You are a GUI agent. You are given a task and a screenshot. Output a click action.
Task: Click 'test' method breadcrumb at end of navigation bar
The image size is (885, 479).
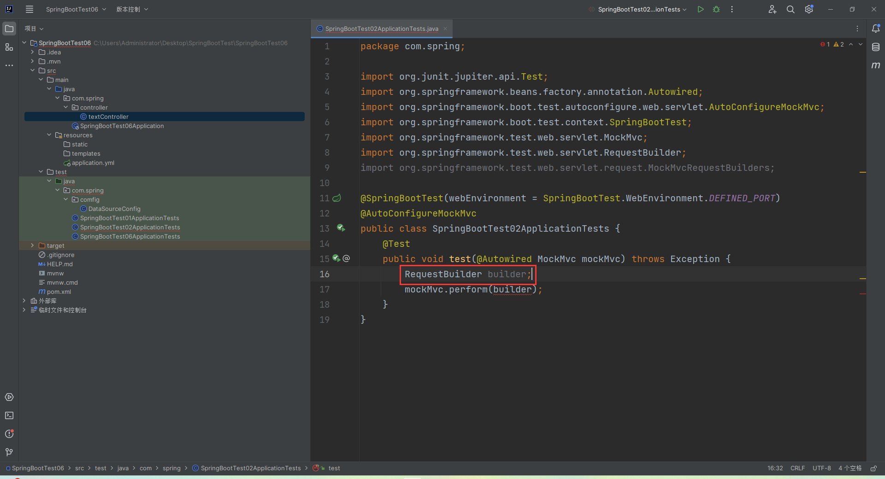pos(334,468)
